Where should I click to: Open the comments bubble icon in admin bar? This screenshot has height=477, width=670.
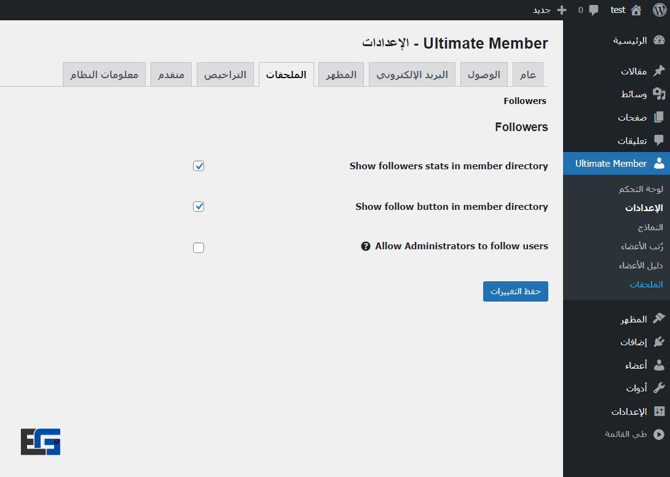[593, 10]
